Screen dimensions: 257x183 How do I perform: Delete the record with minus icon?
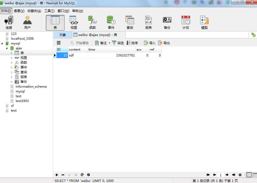[x=63, y=175]
